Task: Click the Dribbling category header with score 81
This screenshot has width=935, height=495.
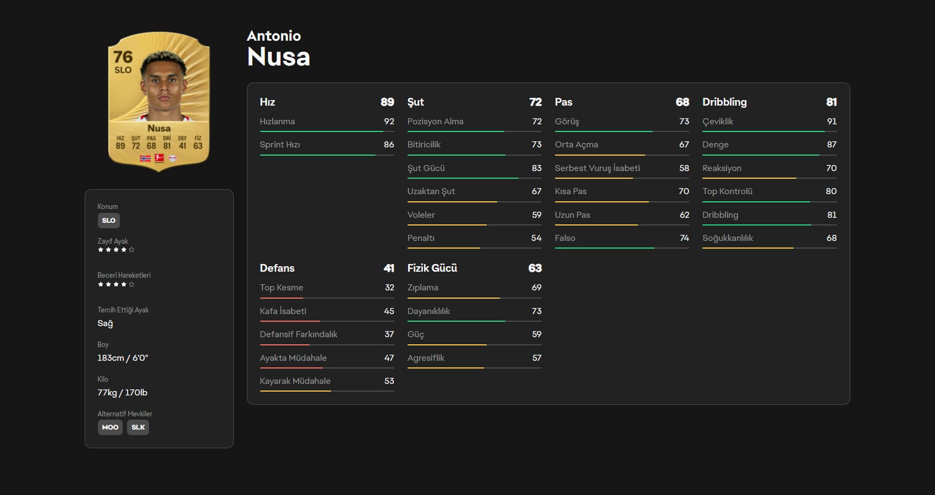Action: pos(724,102)
